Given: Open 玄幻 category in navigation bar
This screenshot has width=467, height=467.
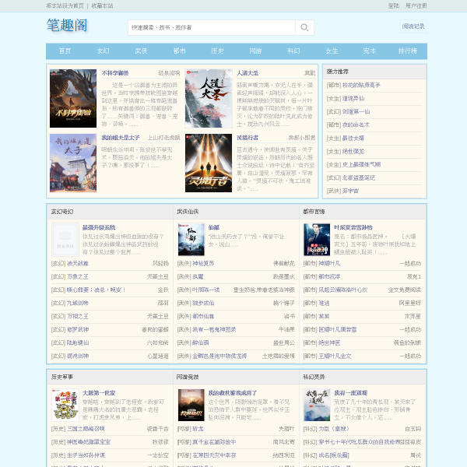Looking at the screenshot, I should pos(103,51).
